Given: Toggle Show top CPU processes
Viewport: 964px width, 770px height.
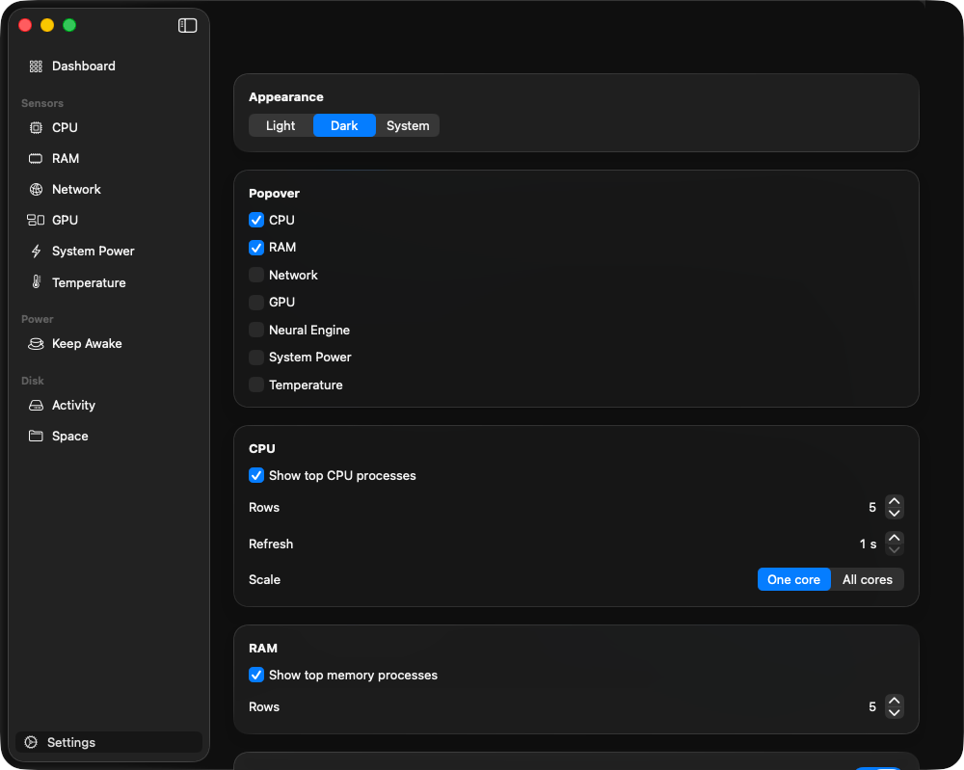Looking at the screenshot, I should [256, 476].
